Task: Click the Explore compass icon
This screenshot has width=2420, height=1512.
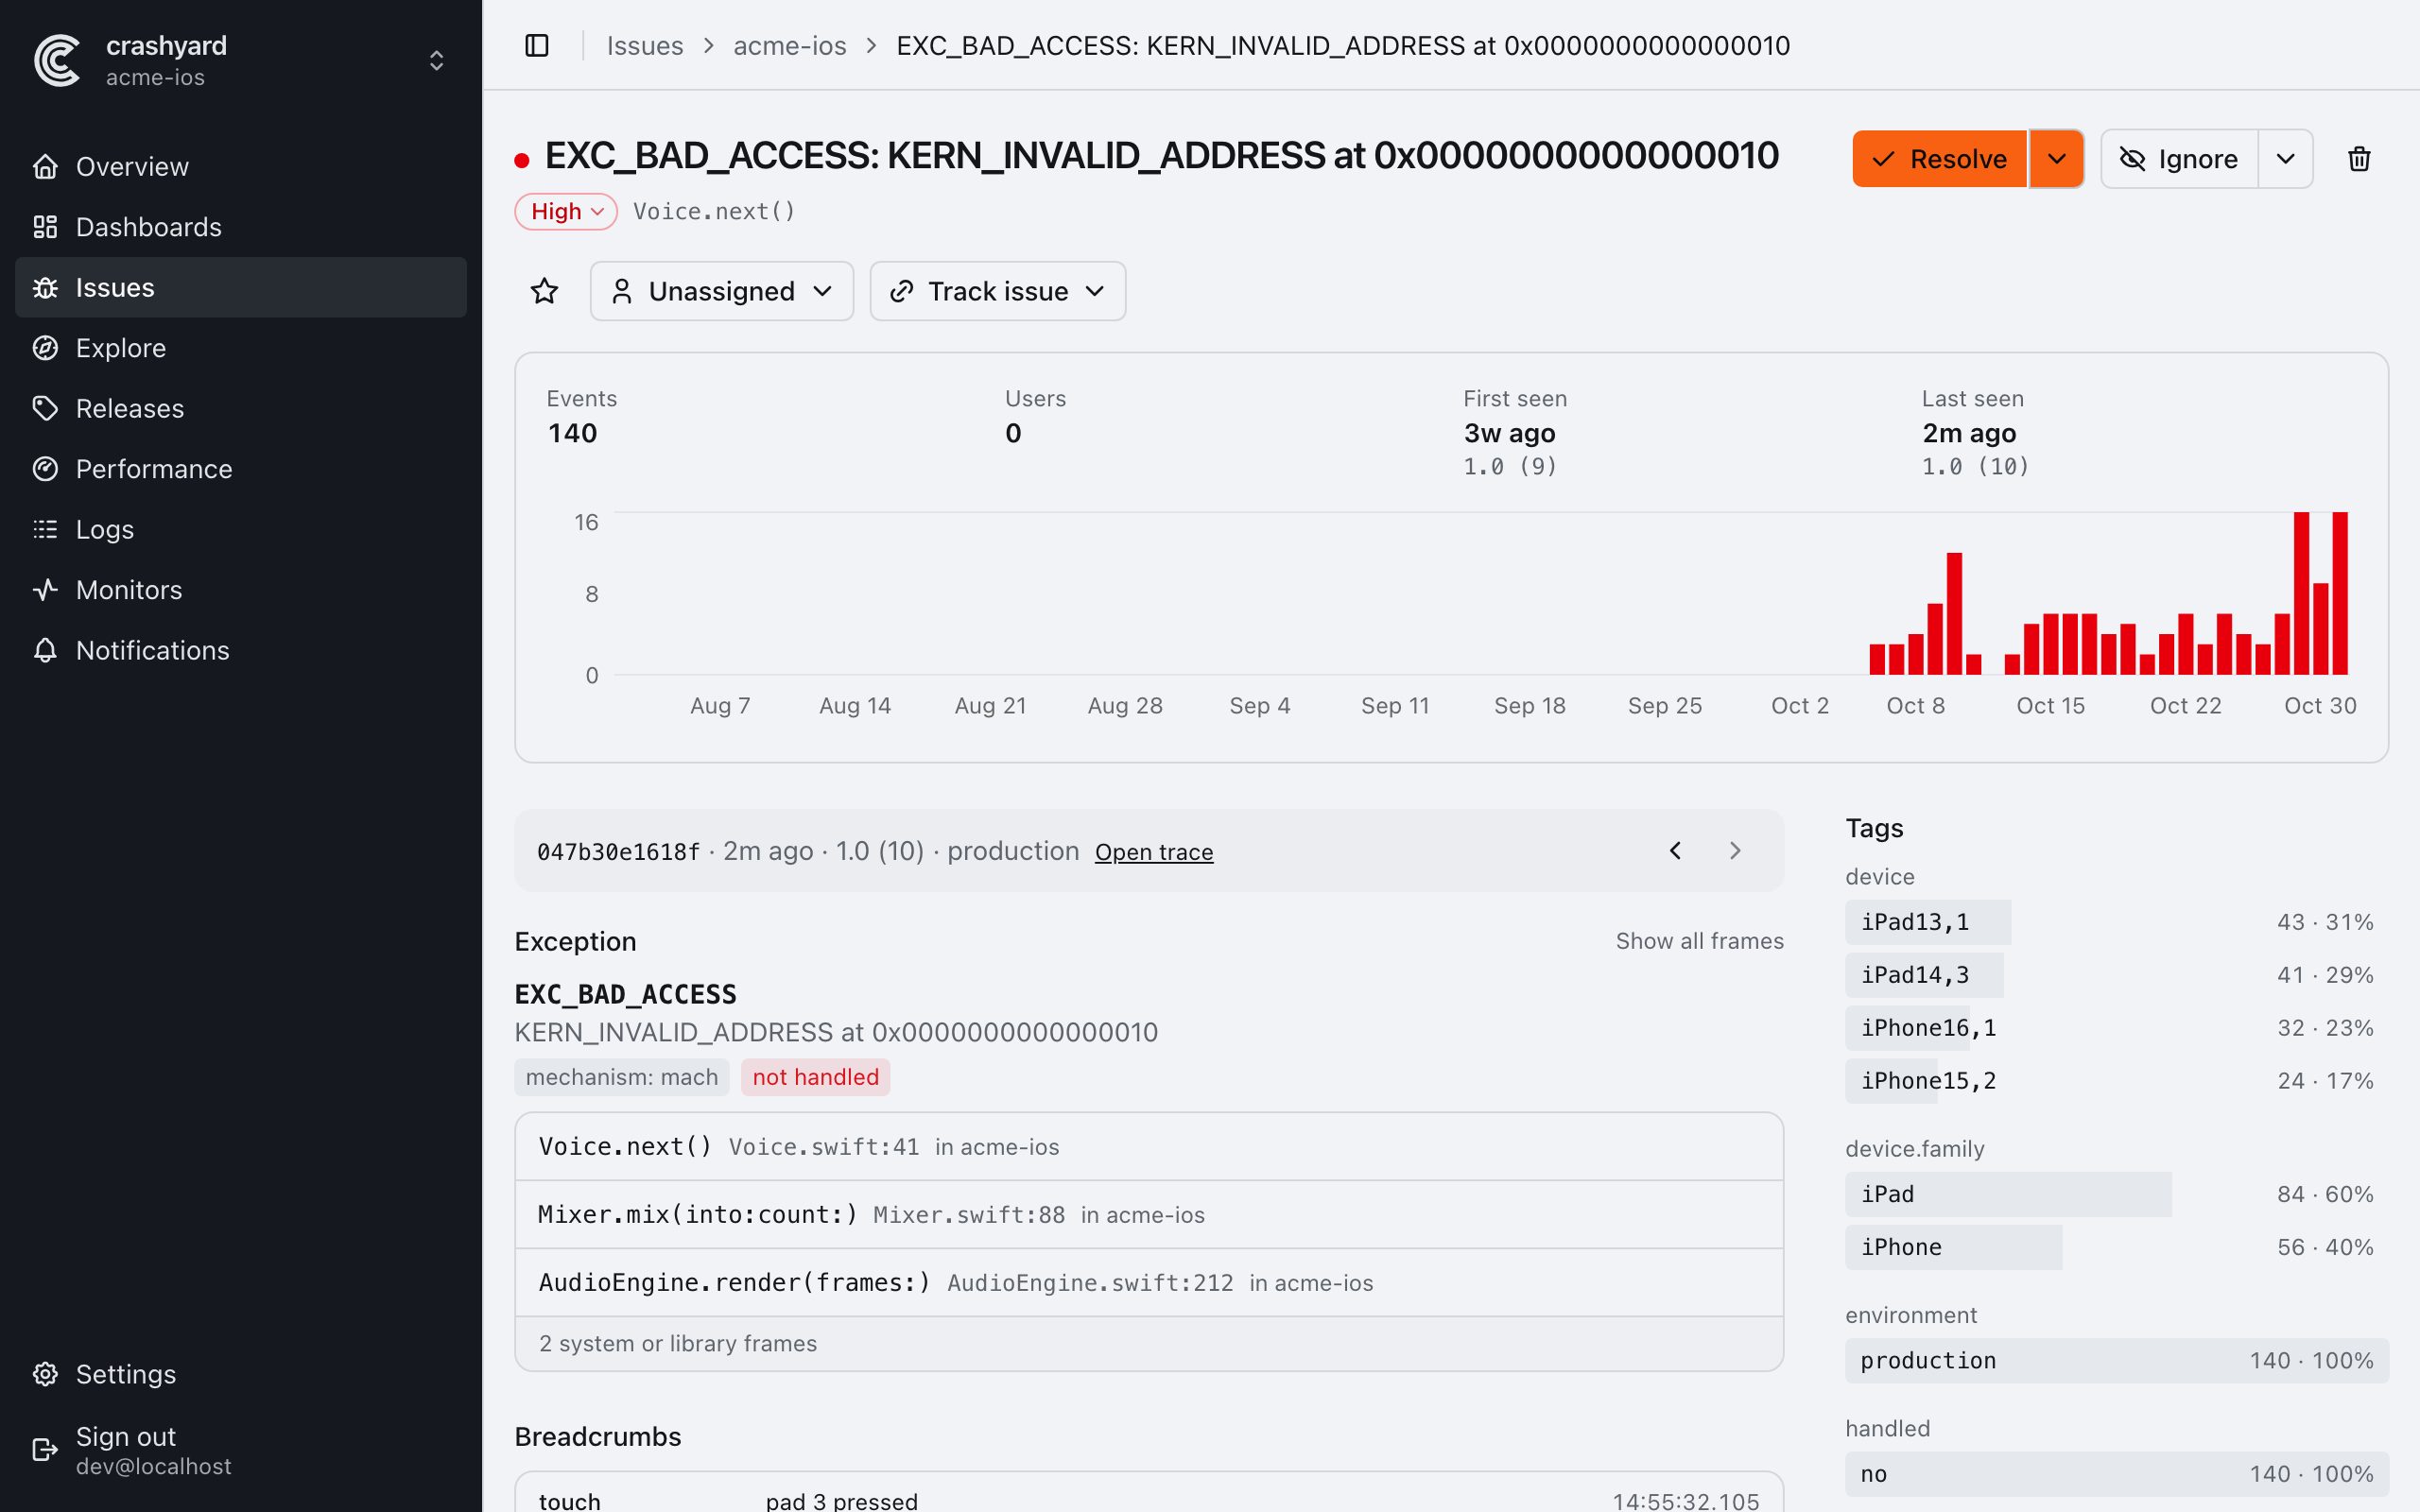Action: tap(45, 348)
